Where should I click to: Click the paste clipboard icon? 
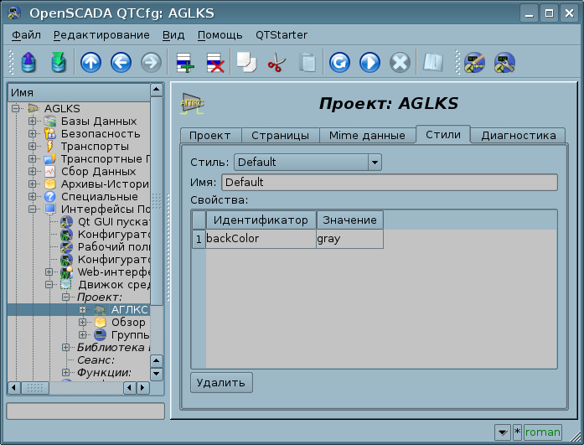pyautogui.click(x=308, y=62)
